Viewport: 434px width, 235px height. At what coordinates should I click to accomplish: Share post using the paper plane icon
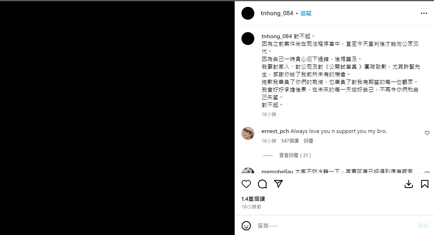pyautogui.click(x=278, y=184)
